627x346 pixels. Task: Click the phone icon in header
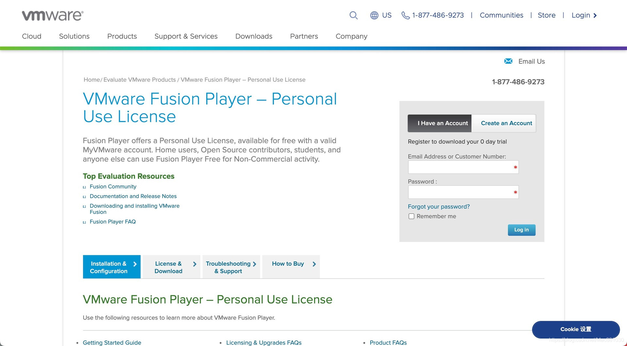click(x=405, y=15)
